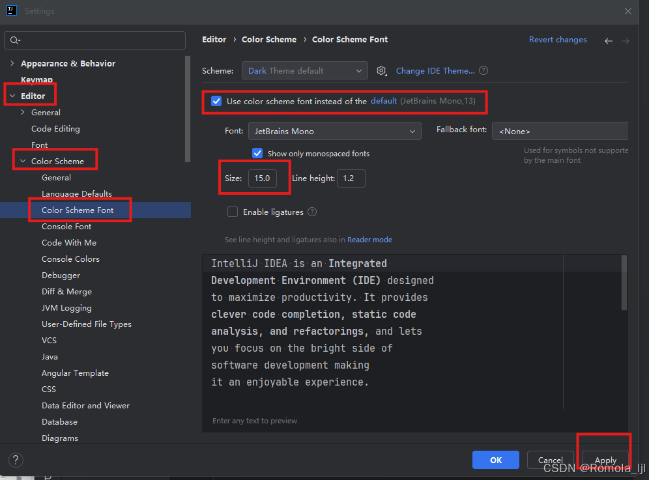Open Angular Template settings
This screenshot has height=480, width=649.
(75, 373)
